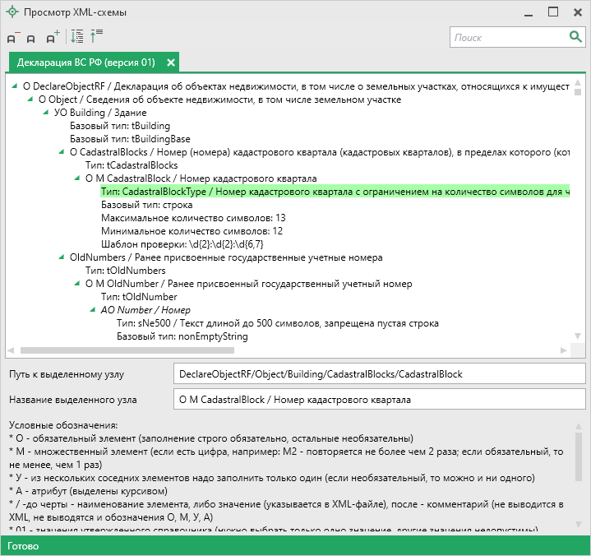Click the collapse all nodes icon
This screenshot has width=591, height=556.
[96, 37]
